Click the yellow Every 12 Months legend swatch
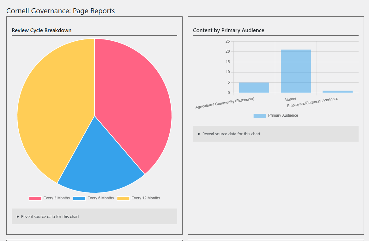Screen dimensions: 369x241 click(123, 198)
